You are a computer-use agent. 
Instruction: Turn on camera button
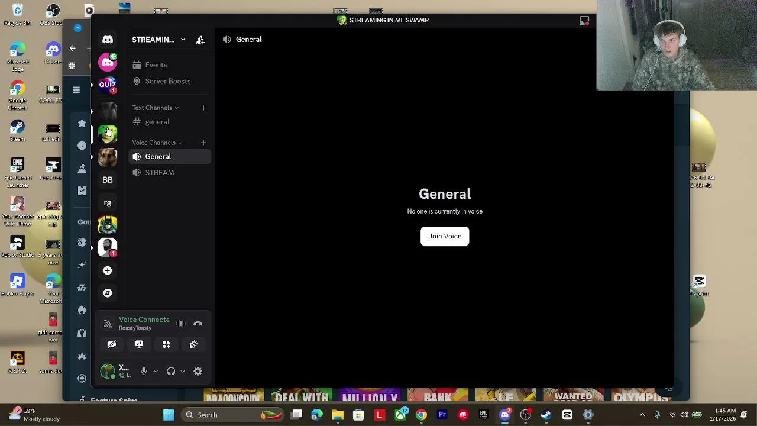[112, 344]
